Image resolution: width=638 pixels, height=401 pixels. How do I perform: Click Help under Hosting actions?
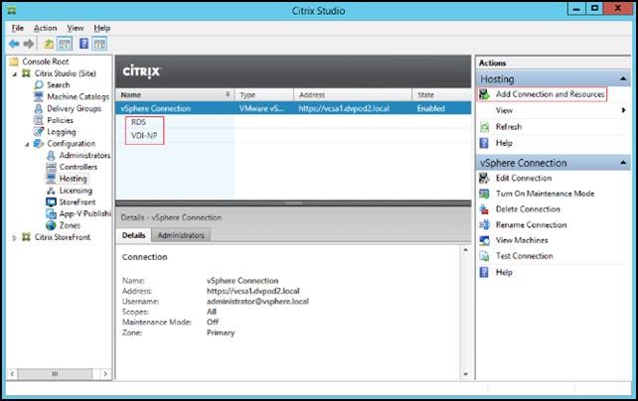[x=504, y=143]
